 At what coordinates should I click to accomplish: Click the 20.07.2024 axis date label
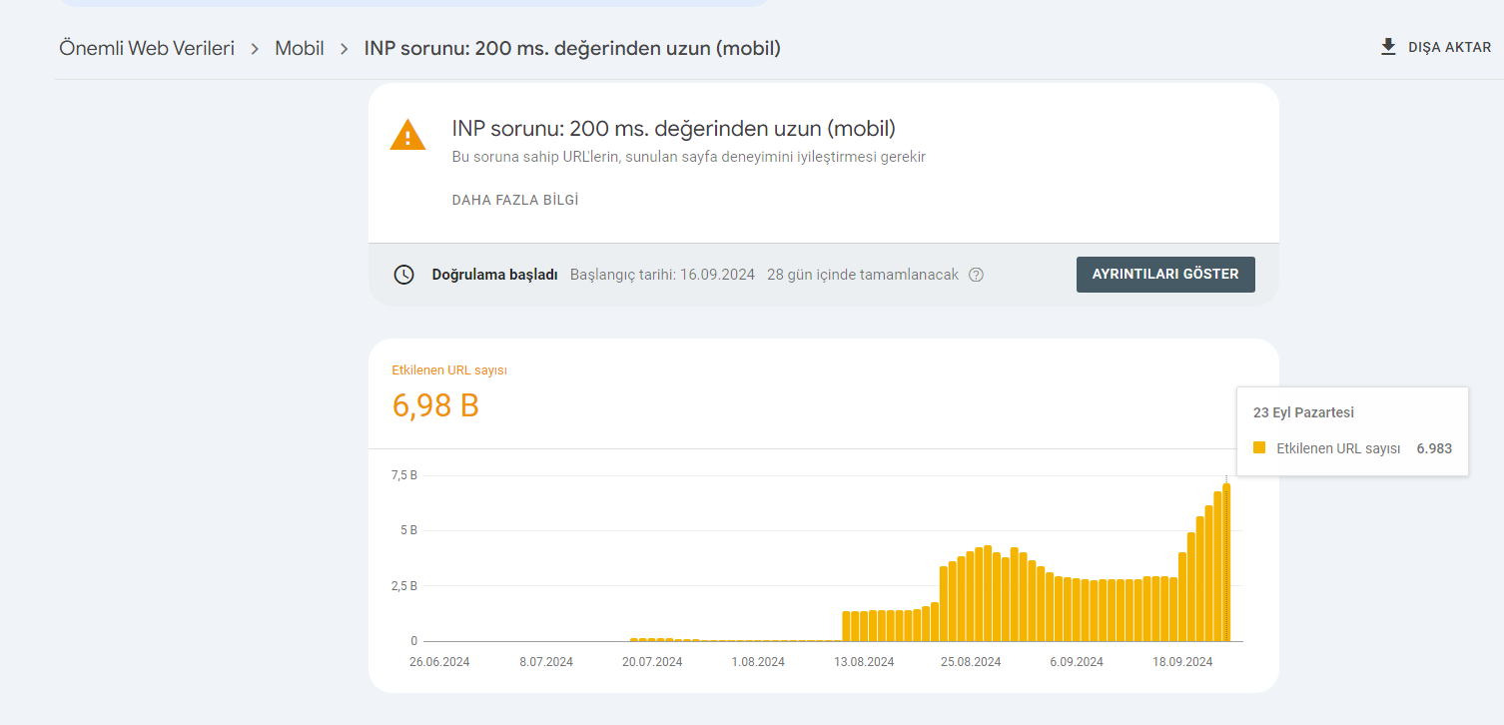(652, 662)
